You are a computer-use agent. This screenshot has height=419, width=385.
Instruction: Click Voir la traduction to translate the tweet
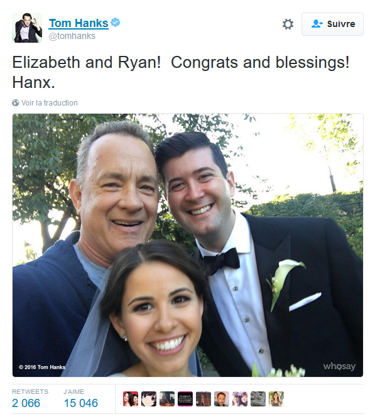(49, 103)
